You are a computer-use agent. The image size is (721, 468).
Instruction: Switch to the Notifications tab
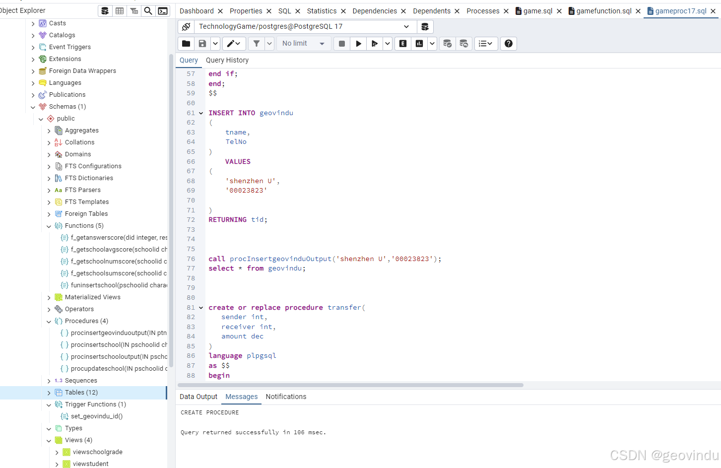(x=286, y=397)
